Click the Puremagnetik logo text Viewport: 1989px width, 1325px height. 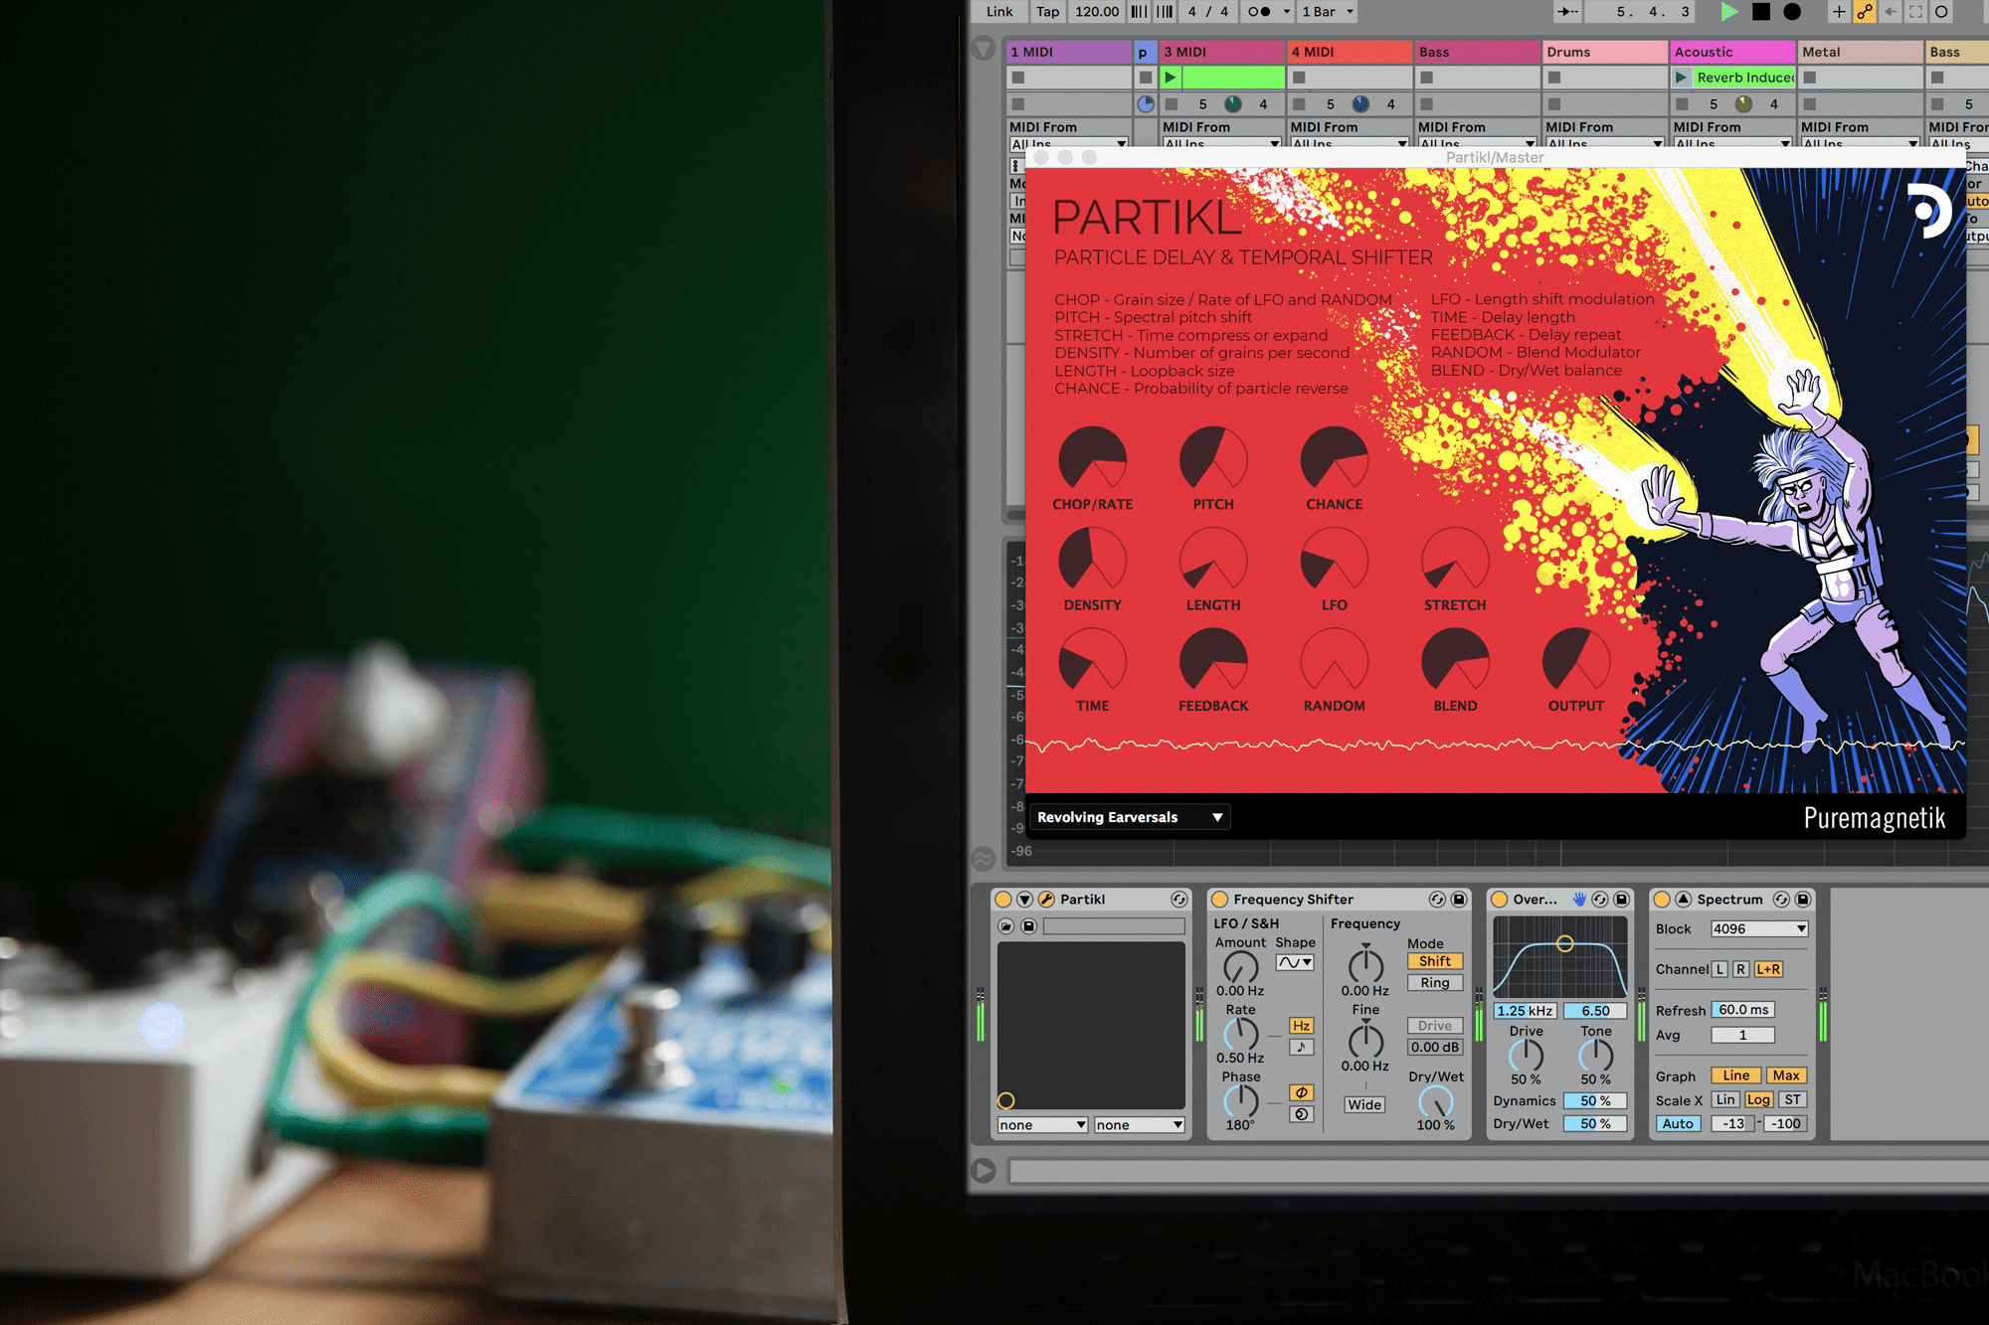coord(1875,818)
